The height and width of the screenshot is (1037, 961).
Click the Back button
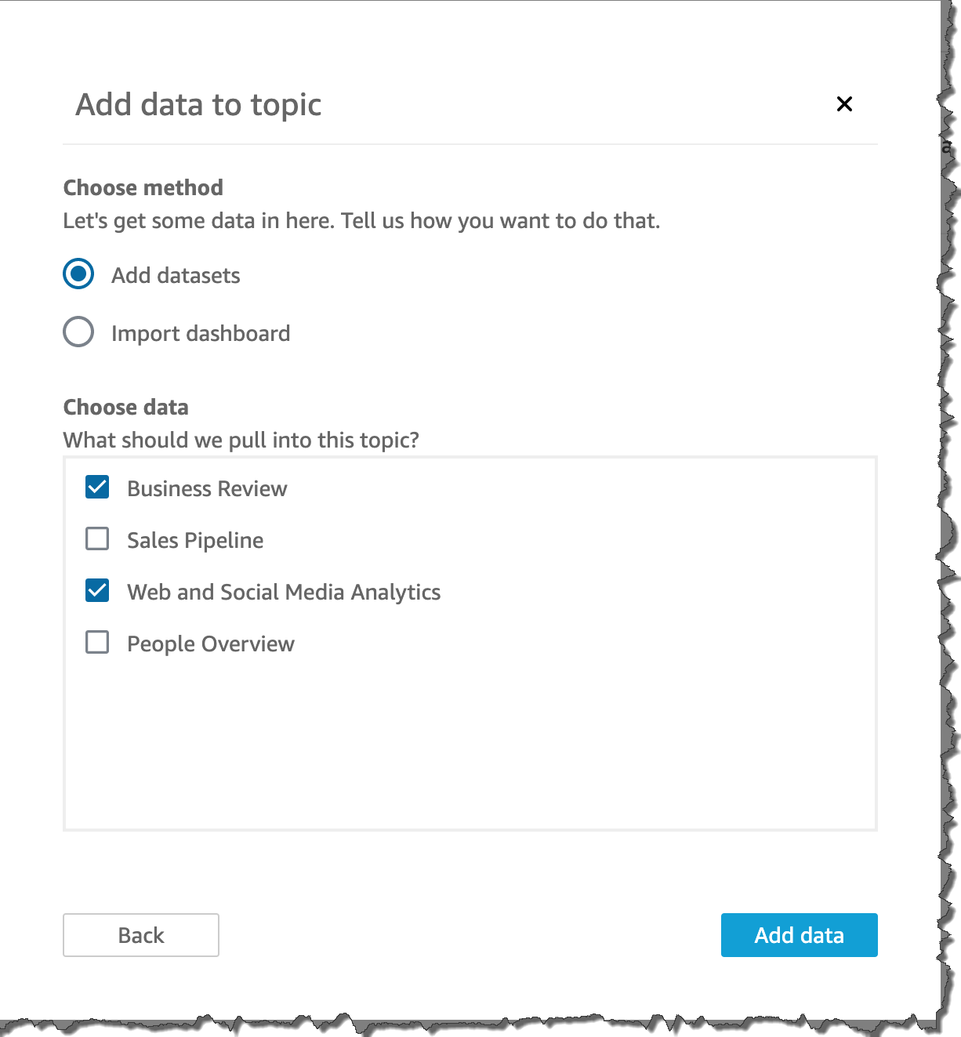pos(141,934)
